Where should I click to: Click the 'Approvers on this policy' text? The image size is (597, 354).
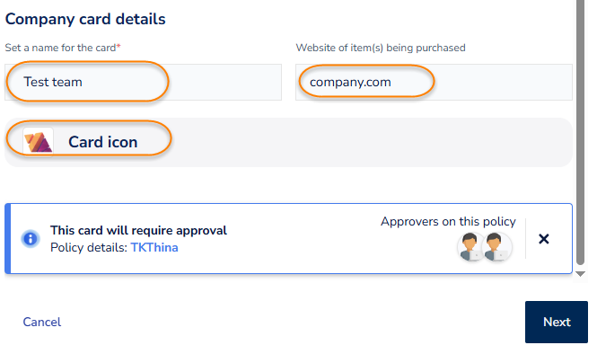pyautogui.click(x=448, y=221)
